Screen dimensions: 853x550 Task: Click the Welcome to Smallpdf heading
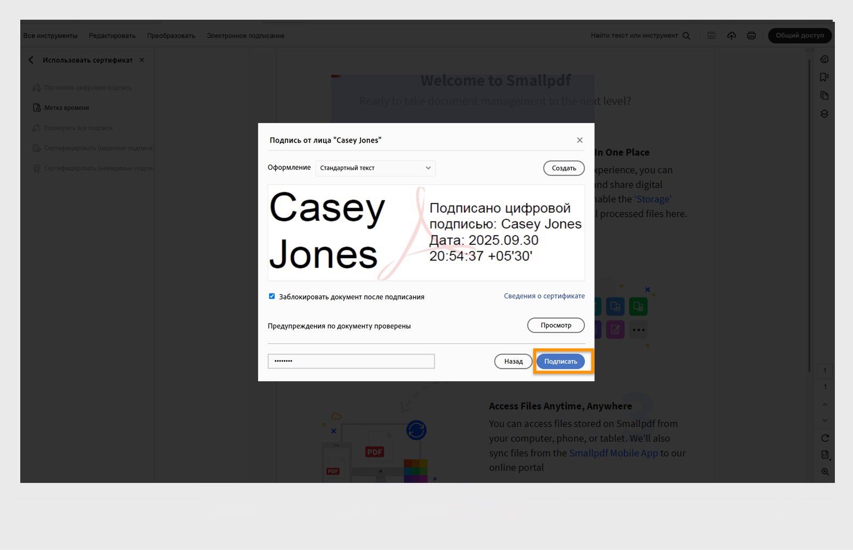coord(495,80)
